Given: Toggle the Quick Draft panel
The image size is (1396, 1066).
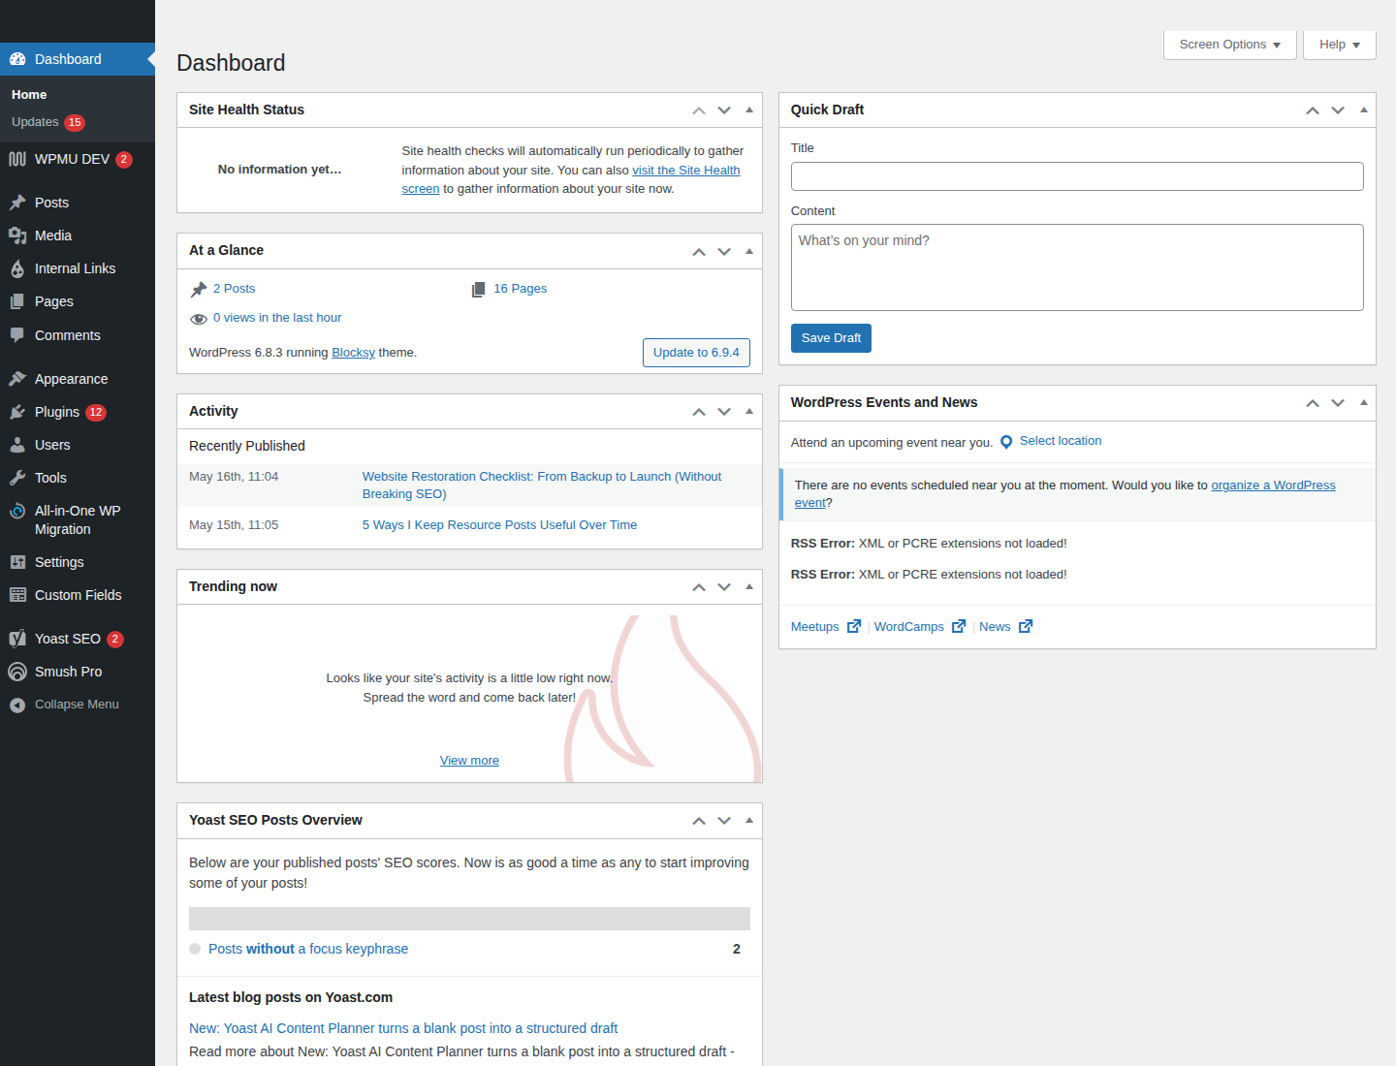Looking at the screenshot, I should pyautogui.click(x=1363, y=110).
